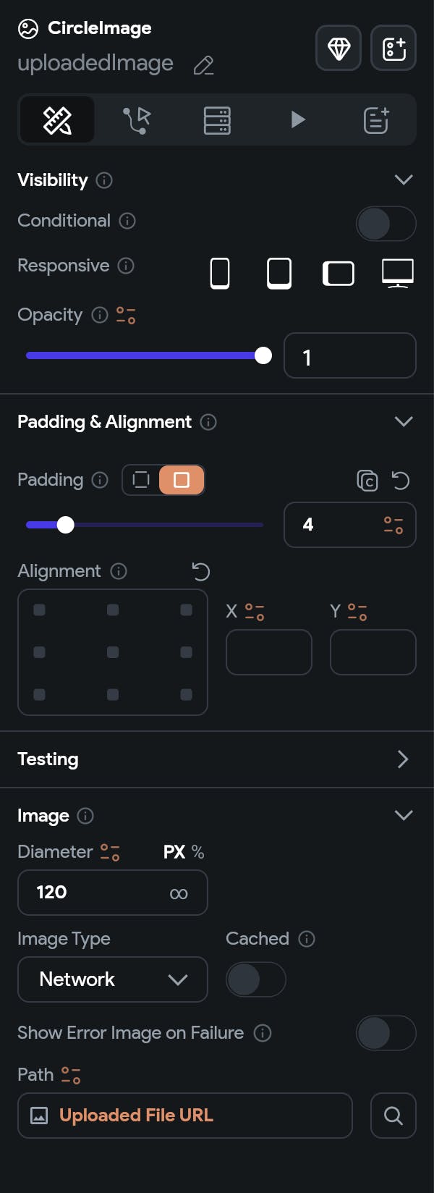The height and width of the screenshot is (1193, 434).
Task: Switch the Diameter unit to percent
Action: [x=198, y=852]
